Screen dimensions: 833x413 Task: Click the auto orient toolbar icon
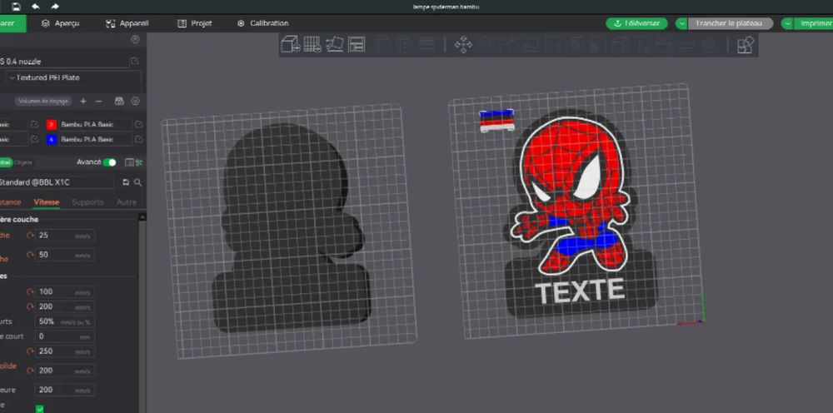coord(334,44)
